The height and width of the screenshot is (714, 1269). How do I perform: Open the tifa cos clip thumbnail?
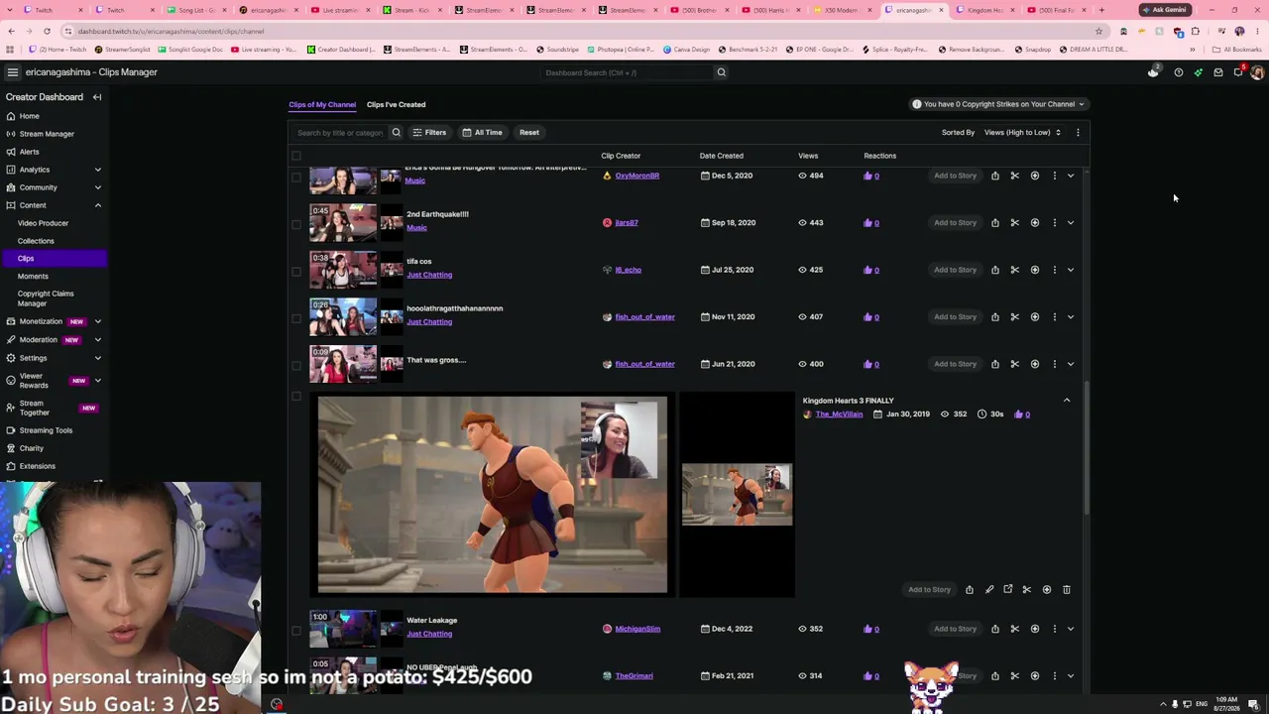343,270
